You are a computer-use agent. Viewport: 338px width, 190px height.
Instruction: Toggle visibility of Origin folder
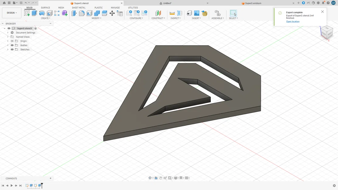click(12, 41)
